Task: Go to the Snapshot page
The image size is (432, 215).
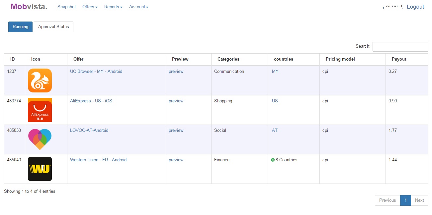Action: point(66,7)
